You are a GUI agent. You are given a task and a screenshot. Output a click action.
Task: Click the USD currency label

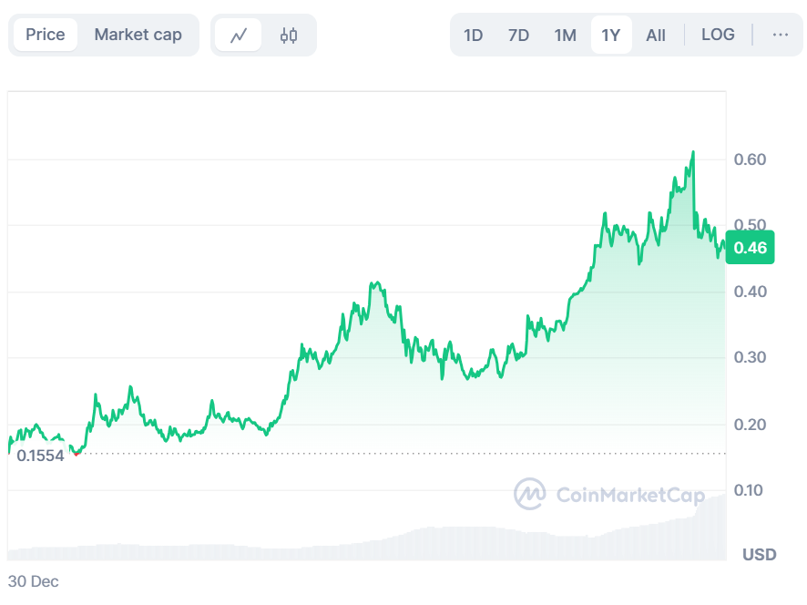(x=759, y=554)
